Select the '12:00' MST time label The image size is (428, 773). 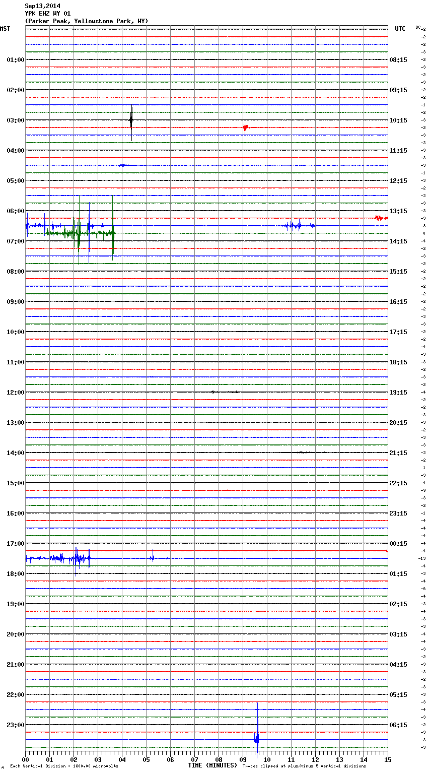(15, 393)
